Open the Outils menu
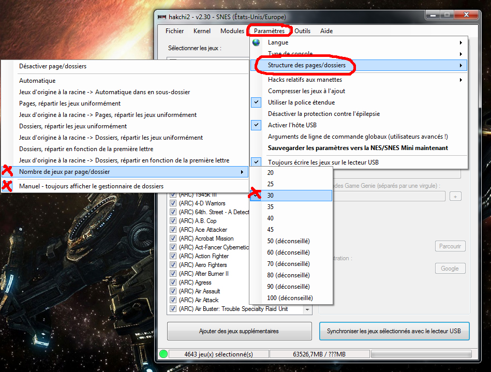The width and height of the screenshot is (491, 372). click(303, 31)
